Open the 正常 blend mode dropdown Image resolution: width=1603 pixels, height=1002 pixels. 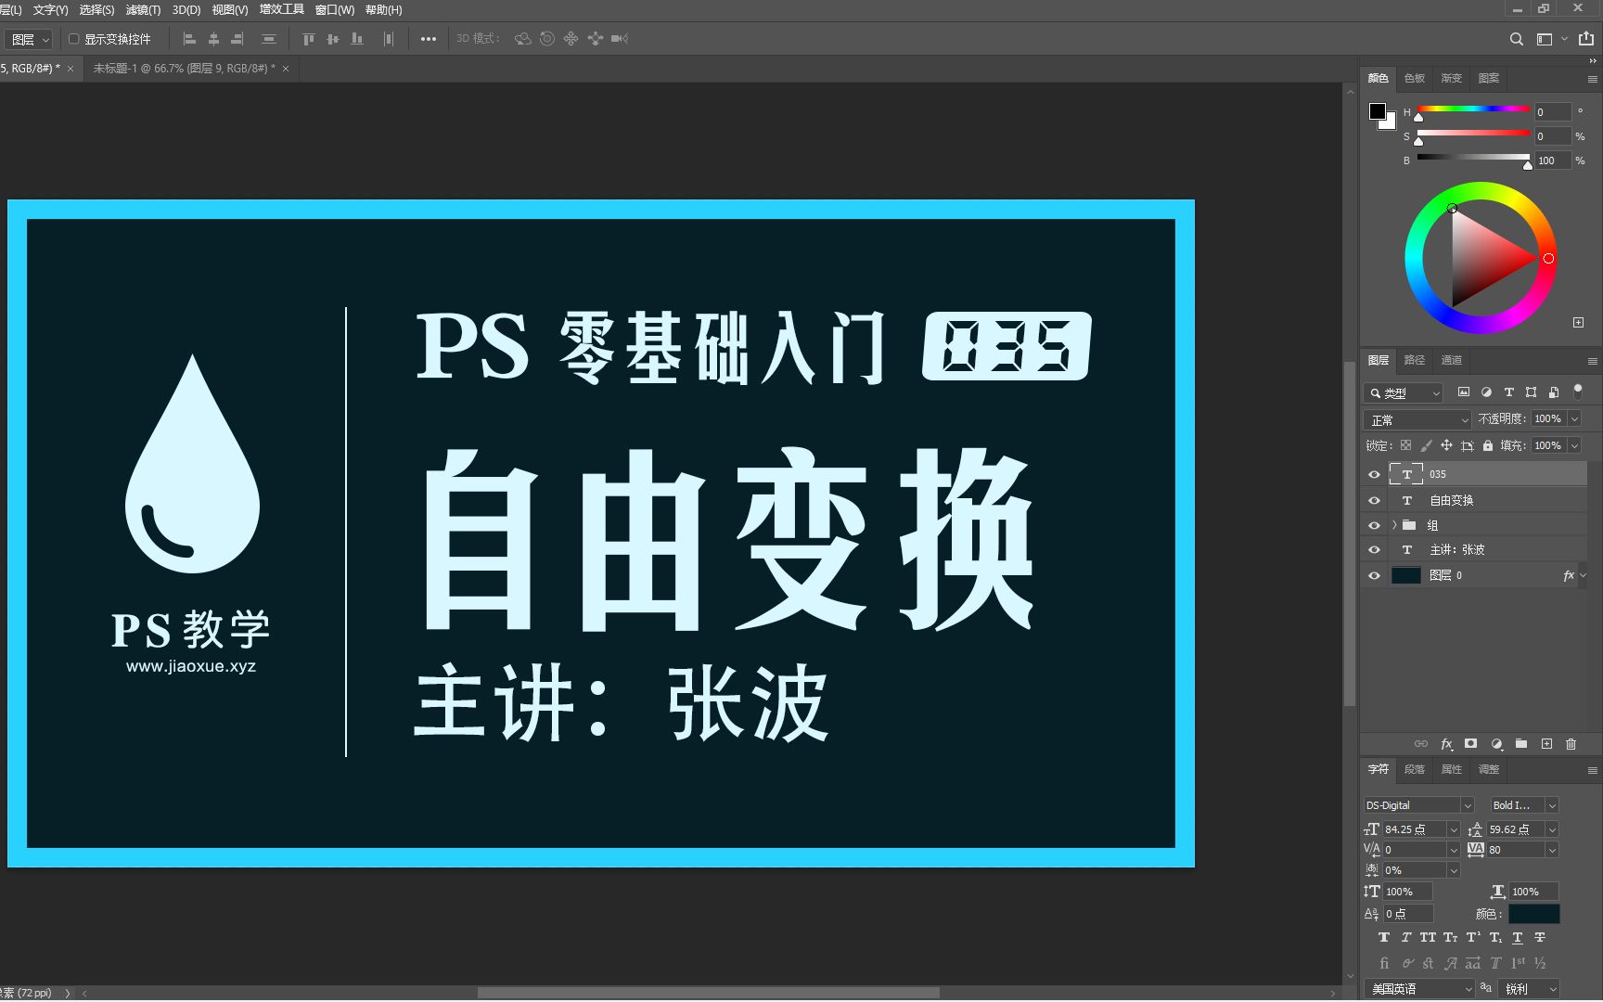click(x=1417, y=420)
